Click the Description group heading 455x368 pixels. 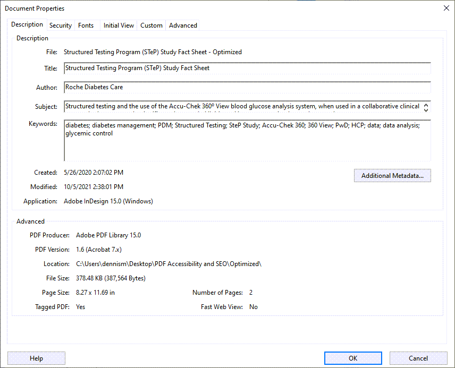click(32, 38)
